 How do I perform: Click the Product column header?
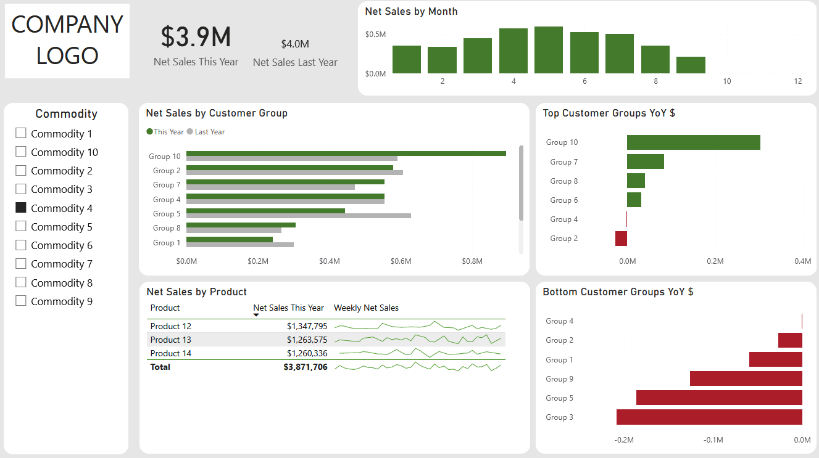(x=165, y=308)
